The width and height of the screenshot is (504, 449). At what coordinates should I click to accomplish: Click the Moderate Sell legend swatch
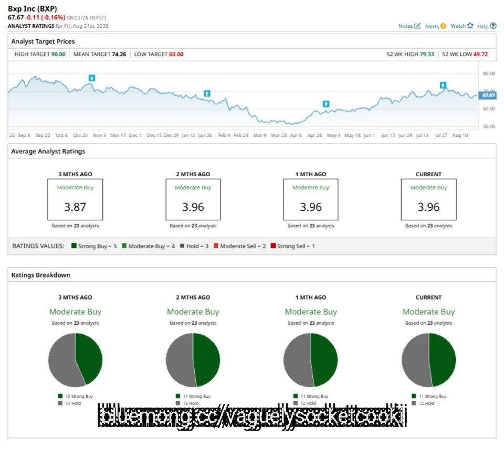216,246
